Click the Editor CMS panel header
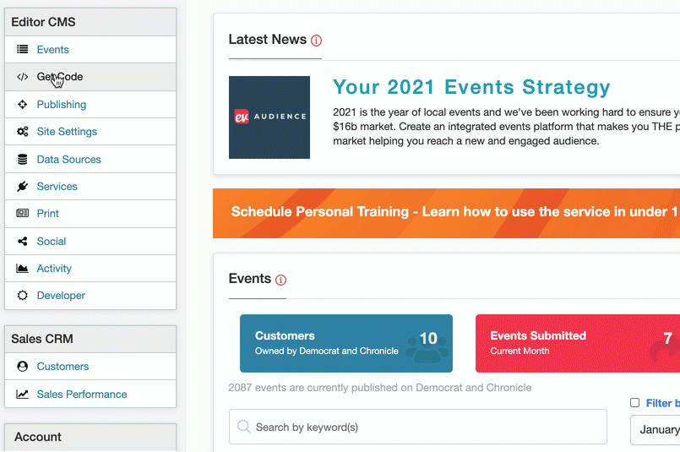This screenshot has height=452, width=680. tap(90, 22)
